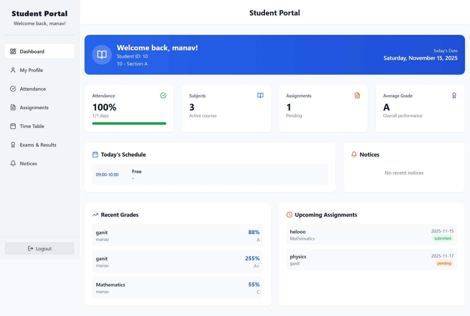The image size is (470, 316).
Task: Click the clock icon next to Upcoming Assignments
Action: coord(289,214)
